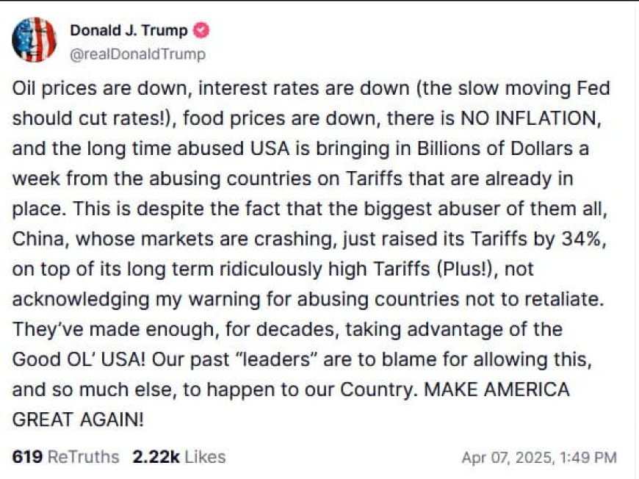639x479 pixels.
Task: View the 2.22k likes count number
Action: pos(156,456)
